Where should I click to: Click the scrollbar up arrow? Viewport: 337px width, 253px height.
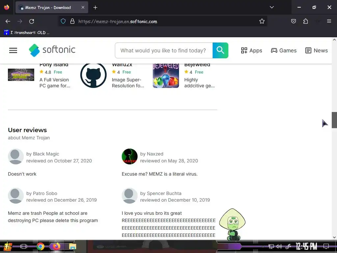[x=334, y=40]
